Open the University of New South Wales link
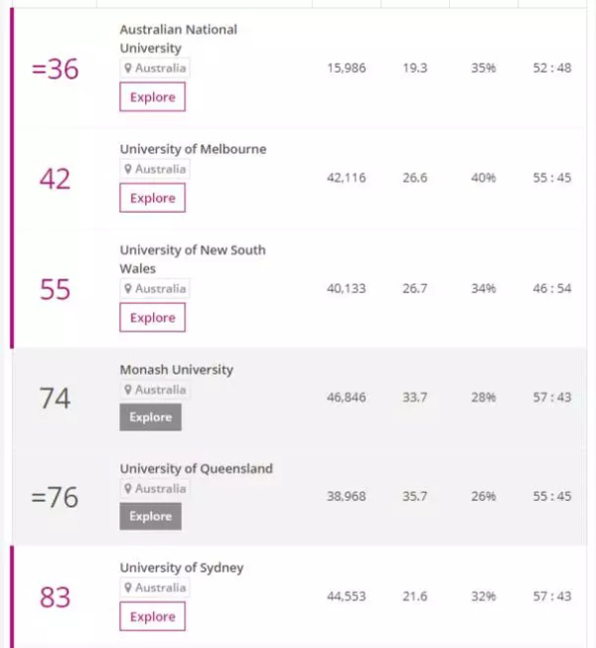596x648 pixels. pyautogui.click(x=193, y=259)
